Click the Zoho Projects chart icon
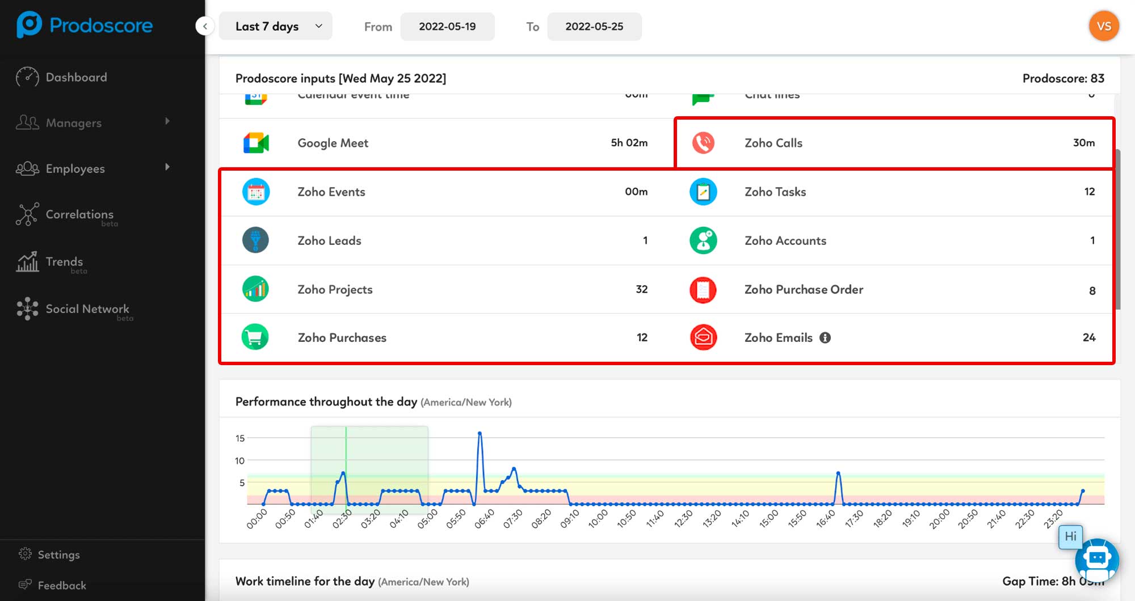Screen dimensions: 1135x601 tap(256, 289)
